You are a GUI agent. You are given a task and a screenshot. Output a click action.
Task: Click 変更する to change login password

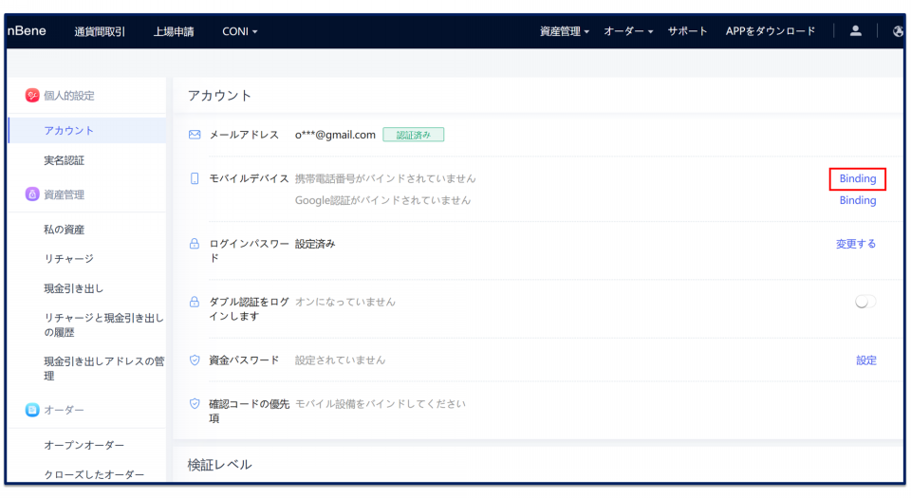[x=856, y=244]
